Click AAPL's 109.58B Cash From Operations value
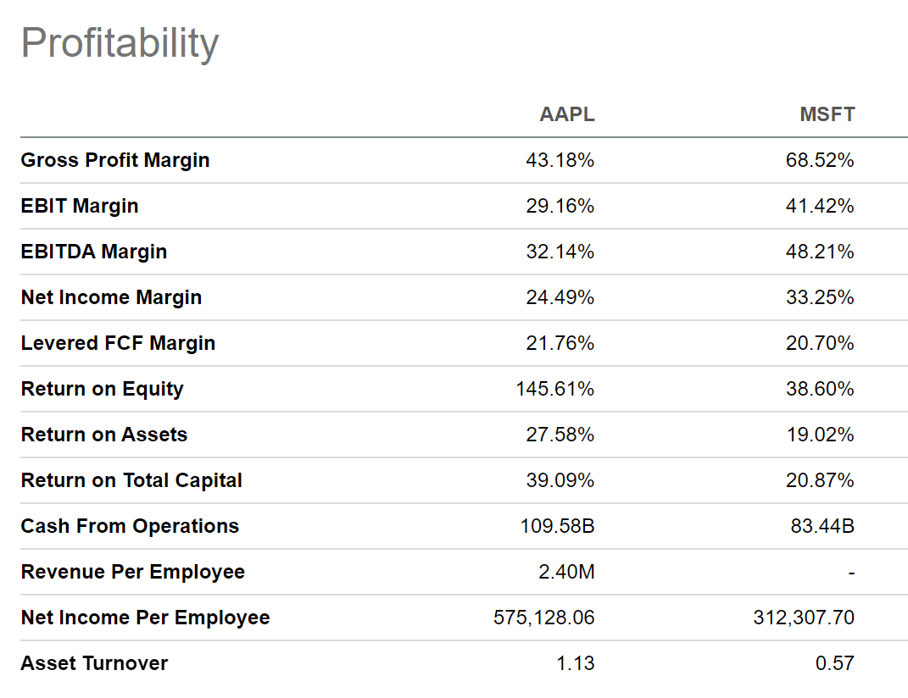The image size is (908, 698). [557, 526]
